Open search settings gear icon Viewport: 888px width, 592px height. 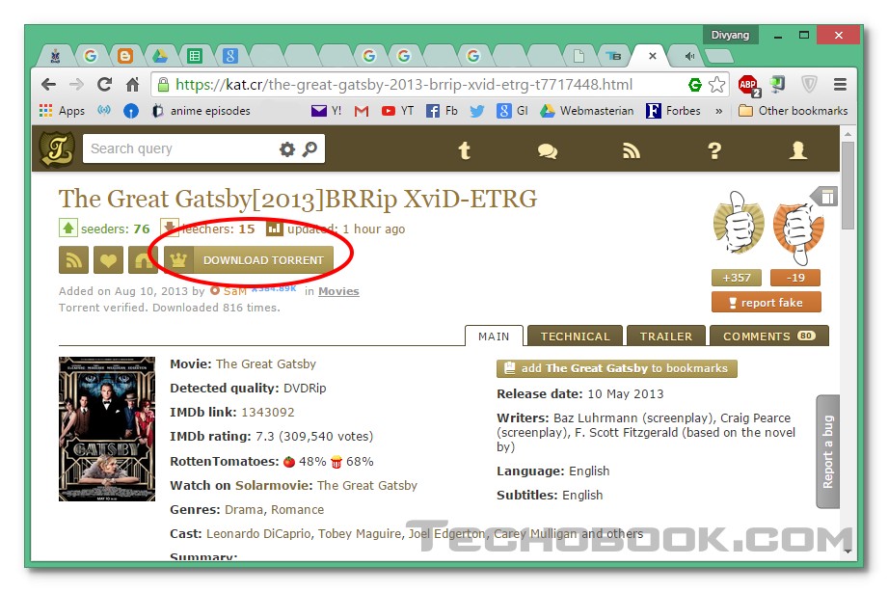(287, 149)
